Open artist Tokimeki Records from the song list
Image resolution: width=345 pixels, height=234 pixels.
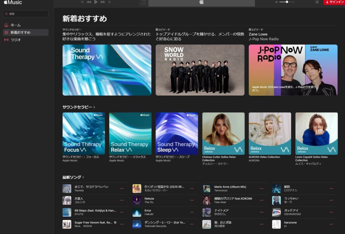[x=155, y=226]
